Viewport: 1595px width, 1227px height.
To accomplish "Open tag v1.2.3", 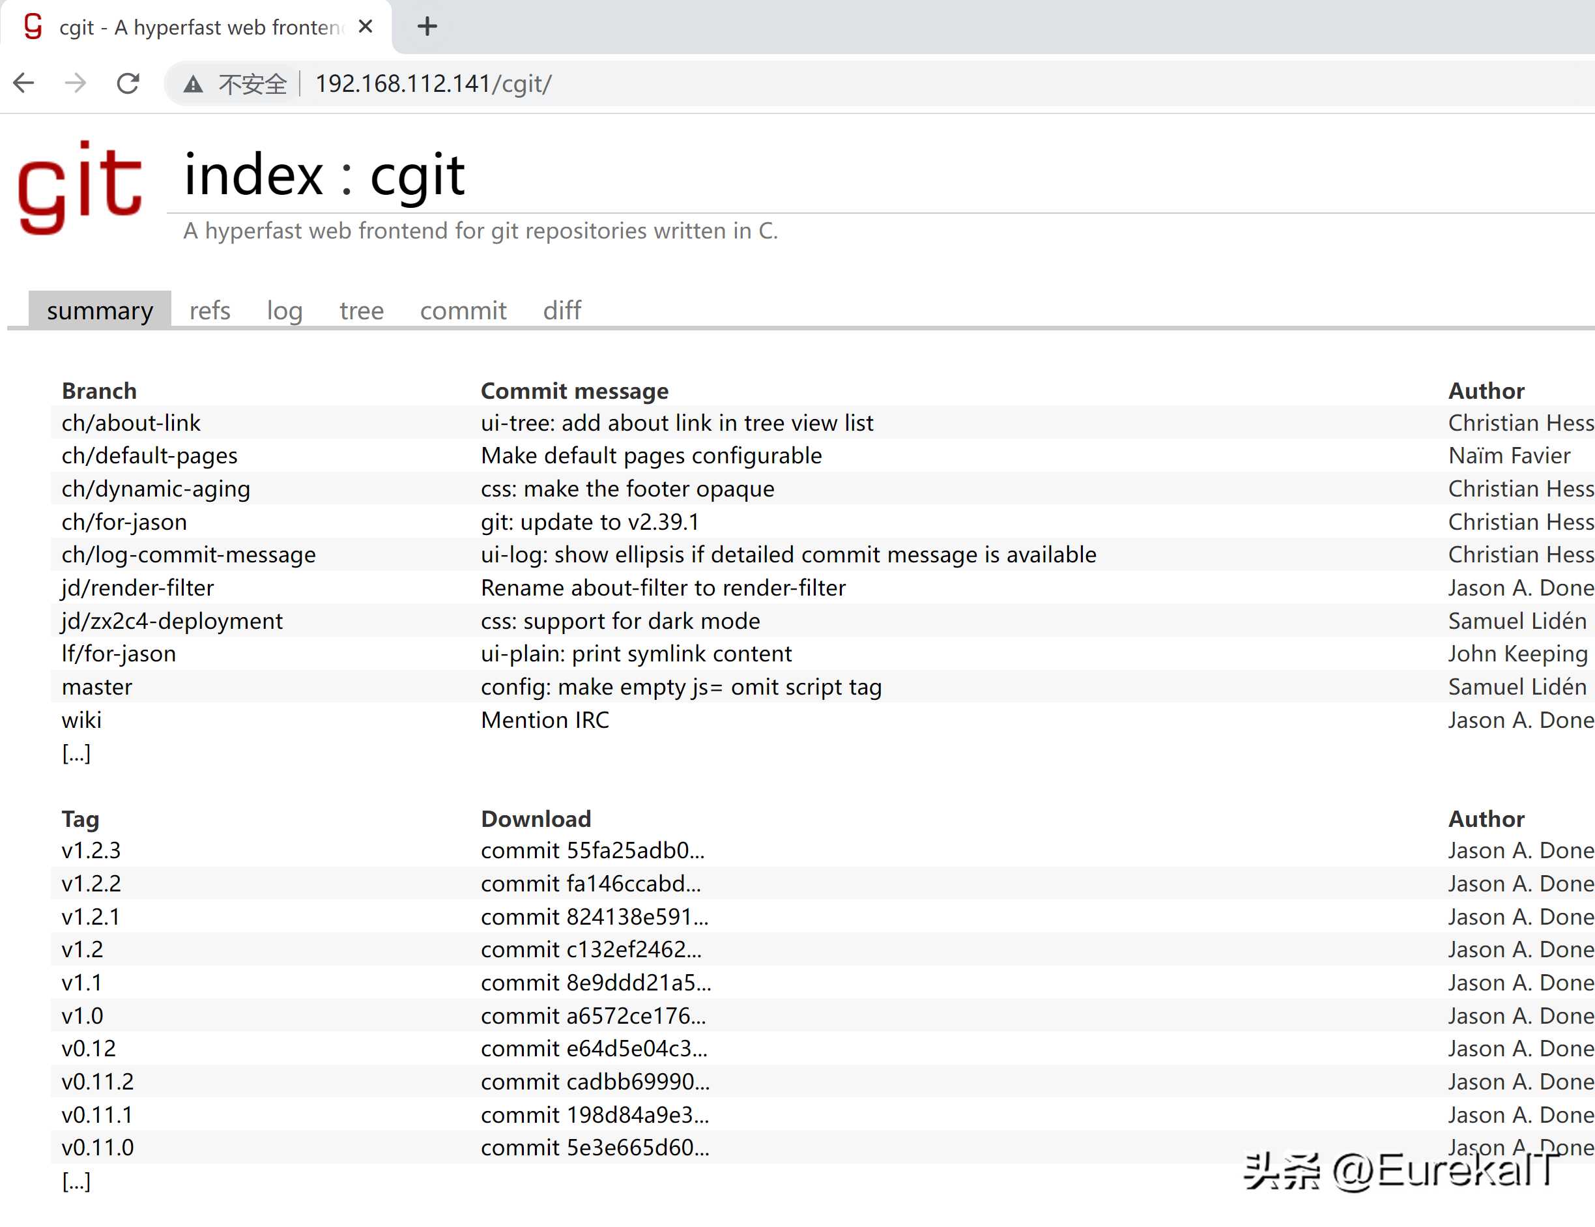I will point(91,851).
